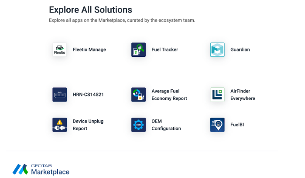Go to OEM Configuration text link

click(x=166, y=125)
